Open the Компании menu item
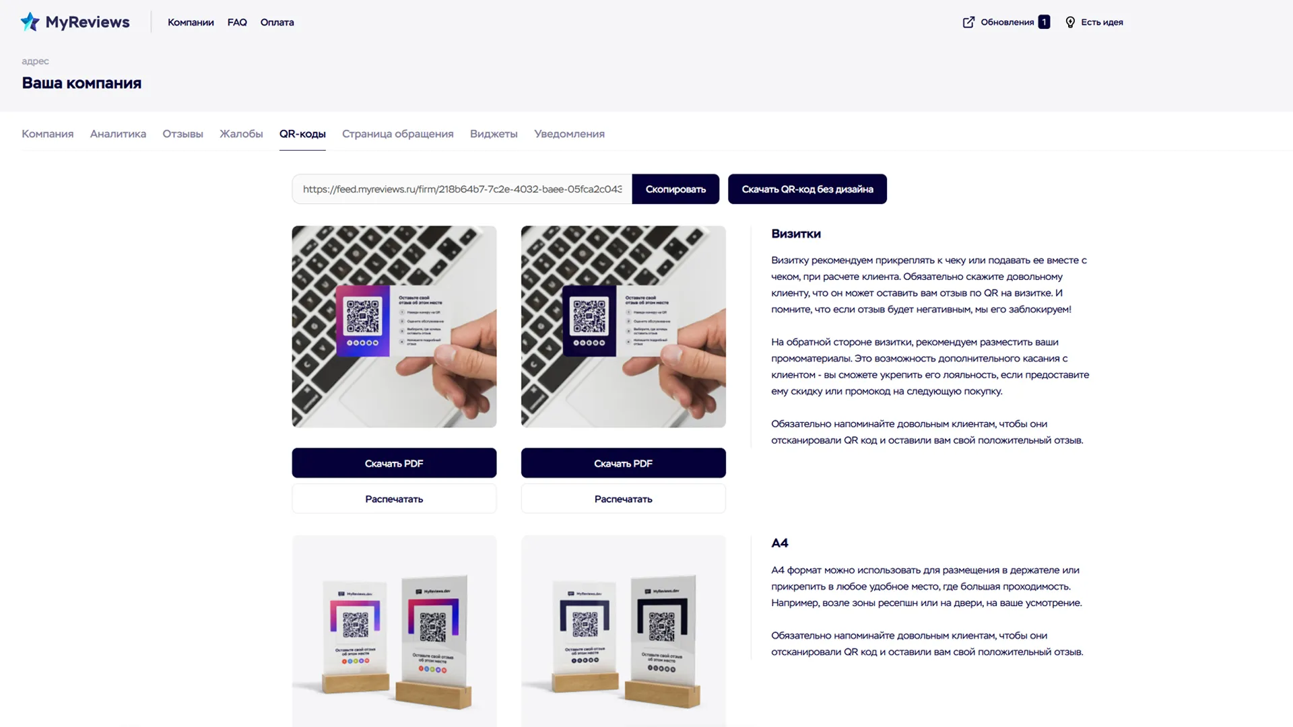1293x727 pixels. click(191, 22)
